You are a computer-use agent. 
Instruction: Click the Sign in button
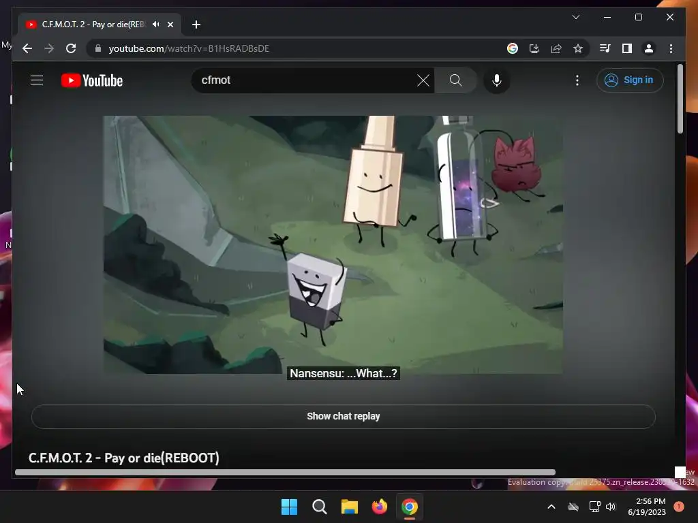click(x=629, y=80)
